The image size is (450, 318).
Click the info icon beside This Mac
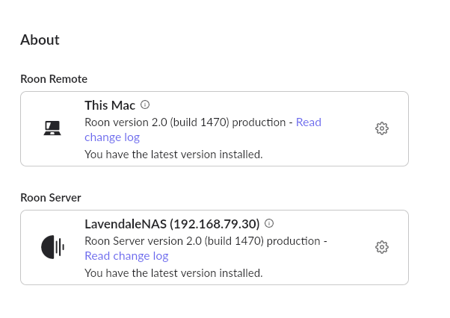coord(145,105)
